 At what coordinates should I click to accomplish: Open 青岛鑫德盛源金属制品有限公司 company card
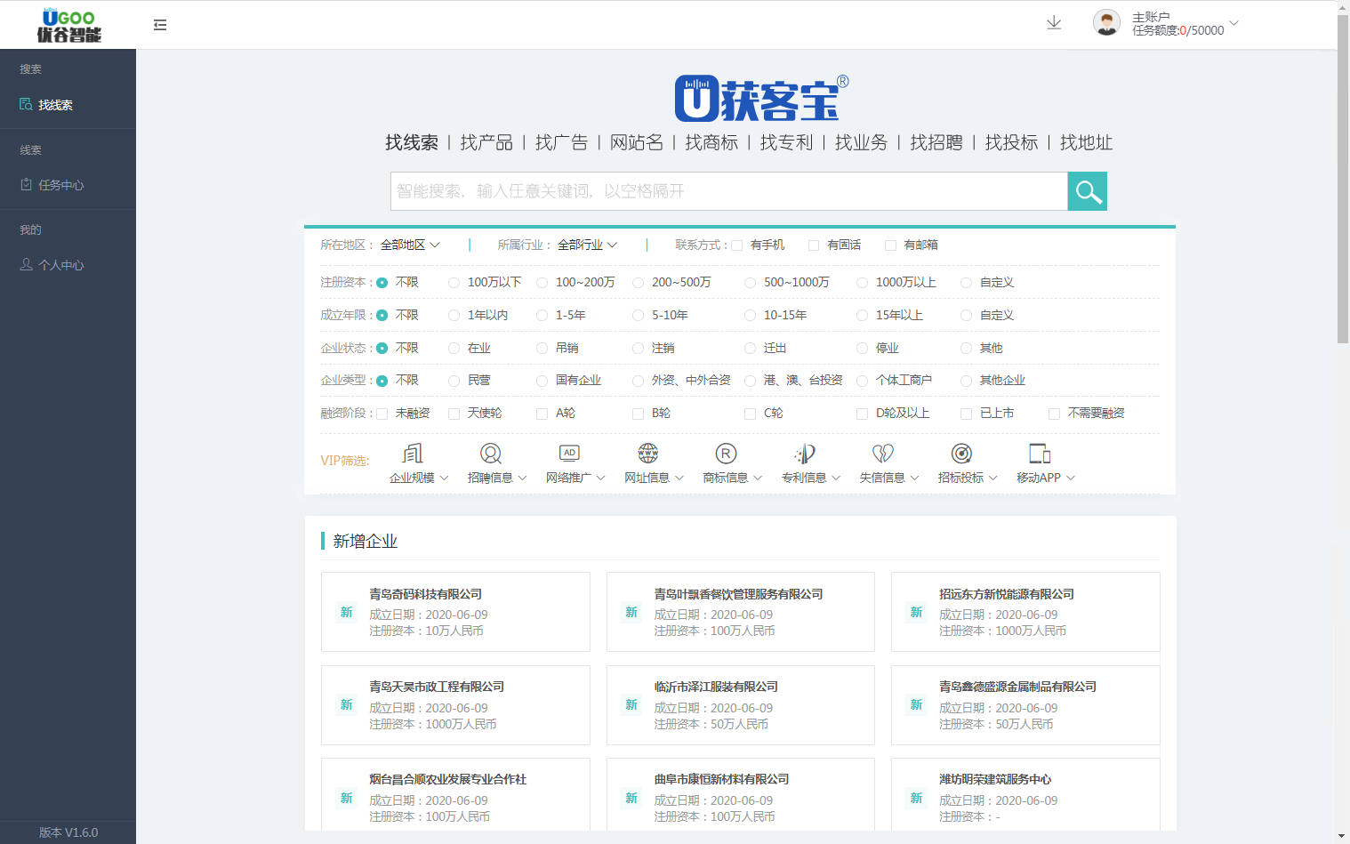(x=1025, y=705)
